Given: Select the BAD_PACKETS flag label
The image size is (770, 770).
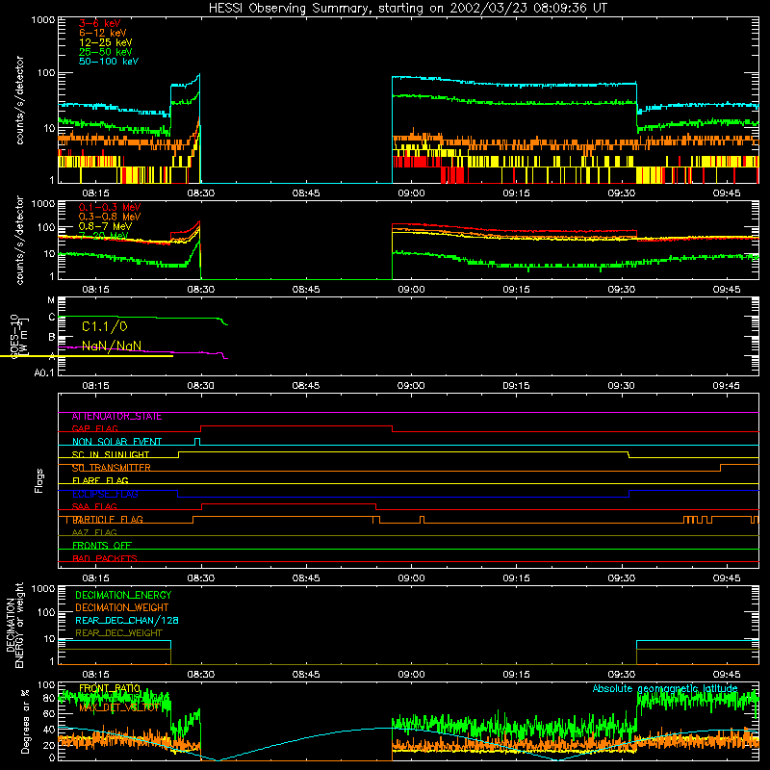Looking at the screenshot, I should click(x=105, y=559).
